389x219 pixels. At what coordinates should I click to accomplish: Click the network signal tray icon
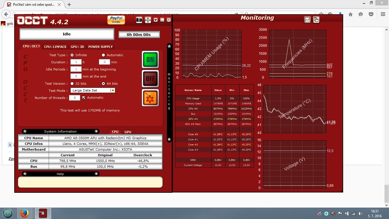(354, 214)
